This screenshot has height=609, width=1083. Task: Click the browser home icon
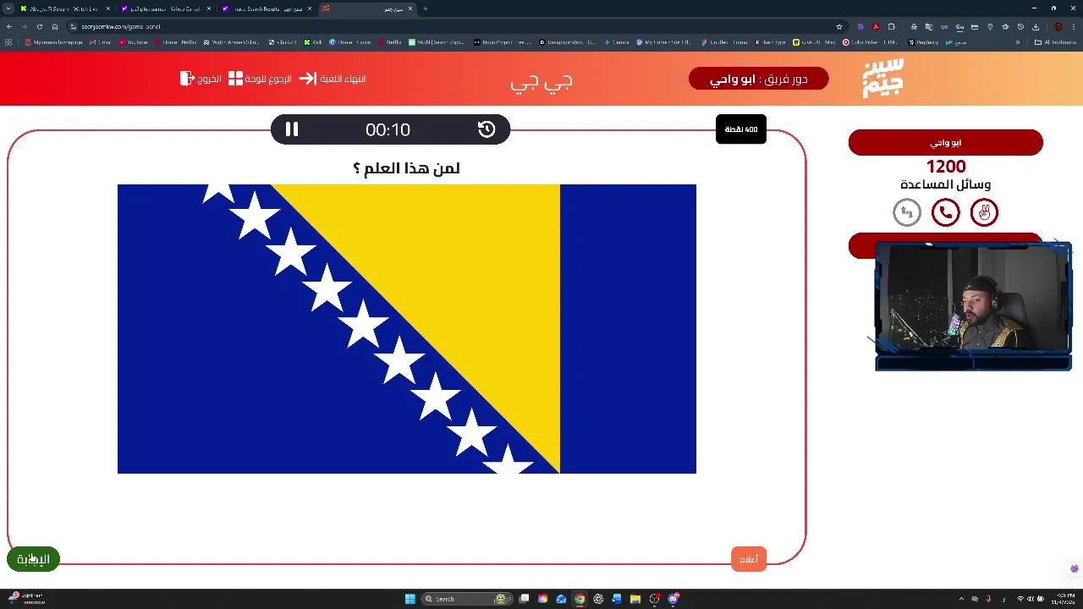coord(54,26)
